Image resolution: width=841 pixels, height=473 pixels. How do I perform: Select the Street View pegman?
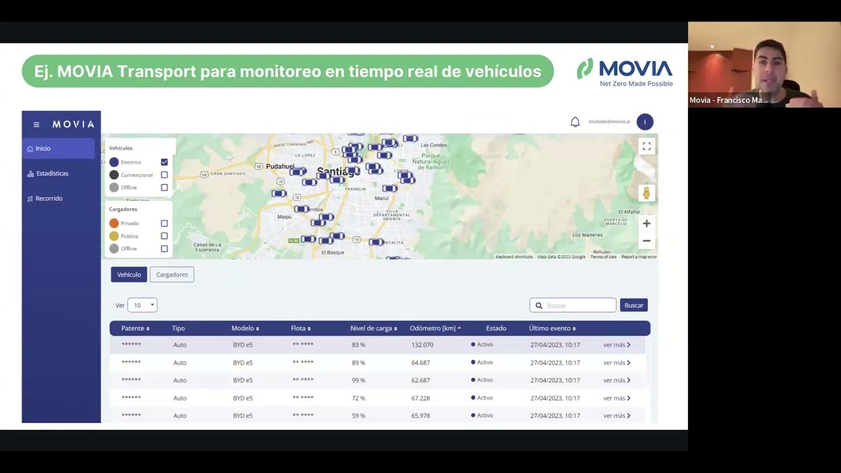(647, 193)
